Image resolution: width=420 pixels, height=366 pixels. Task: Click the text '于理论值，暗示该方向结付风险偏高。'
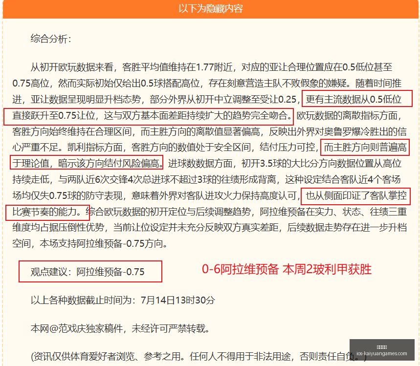point(88,163)
